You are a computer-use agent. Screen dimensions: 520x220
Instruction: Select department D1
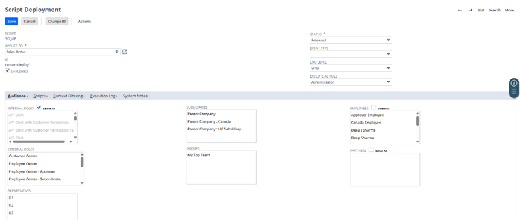[x=11, y=198]
